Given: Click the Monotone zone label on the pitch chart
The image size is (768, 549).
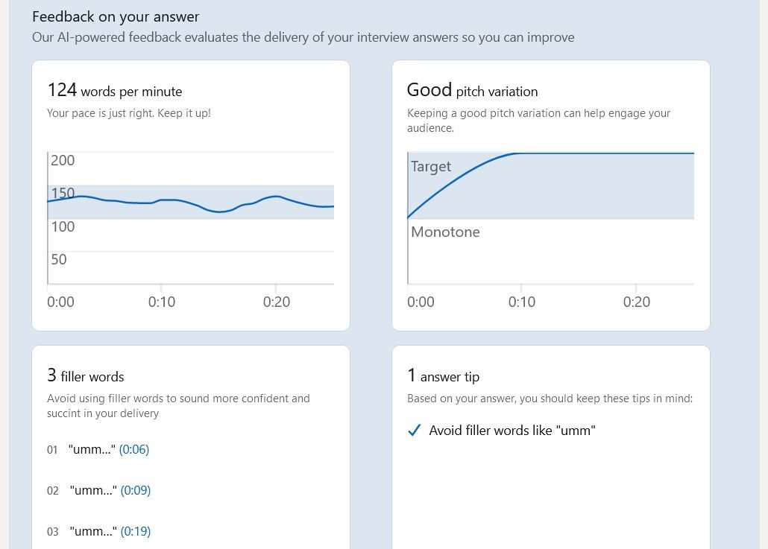Looking at the screenshot, I should click(x=445, y=232).
